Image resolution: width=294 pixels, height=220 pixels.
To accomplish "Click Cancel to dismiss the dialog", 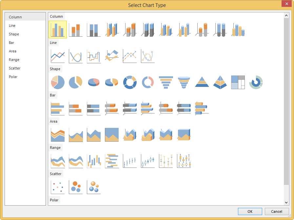I will point(277,211).
